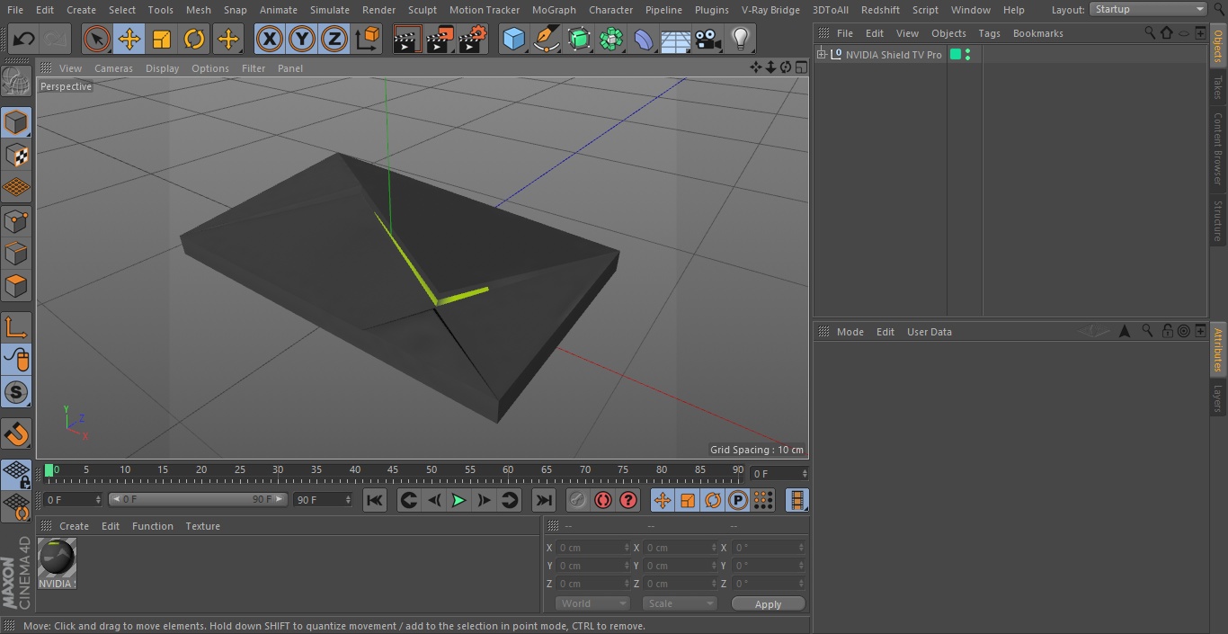1228x634 pixels.
Task: Click Apply coordinates button
Action: [768, 603]
